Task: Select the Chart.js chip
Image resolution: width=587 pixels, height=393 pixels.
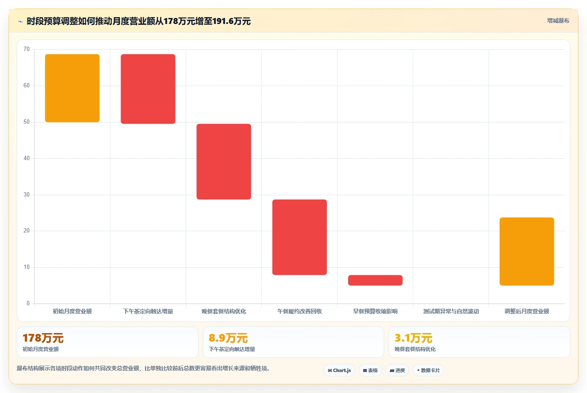Action: pyautogui.click(x=339, y=370)
